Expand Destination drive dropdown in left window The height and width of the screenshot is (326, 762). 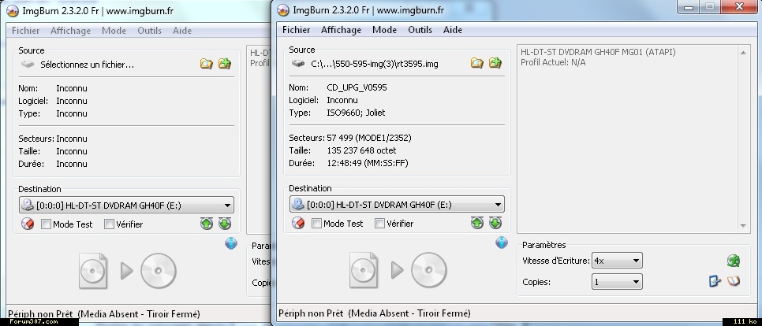pos(126,206)
